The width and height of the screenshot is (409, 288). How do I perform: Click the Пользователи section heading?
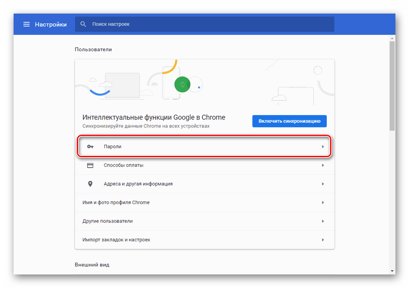tap(93, 50)
